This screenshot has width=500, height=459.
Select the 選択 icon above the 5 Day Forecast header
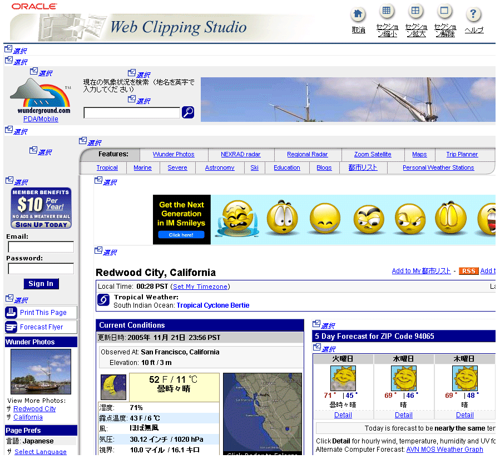[324, 325]
